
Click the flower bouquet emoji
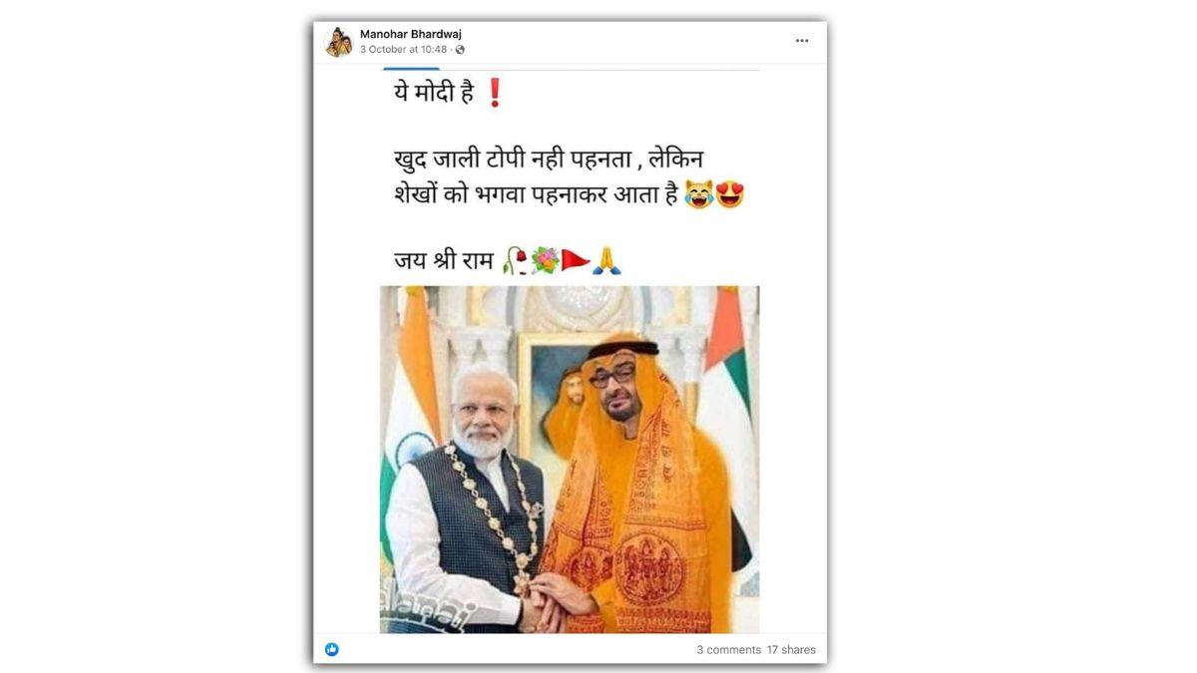point(545,261)
